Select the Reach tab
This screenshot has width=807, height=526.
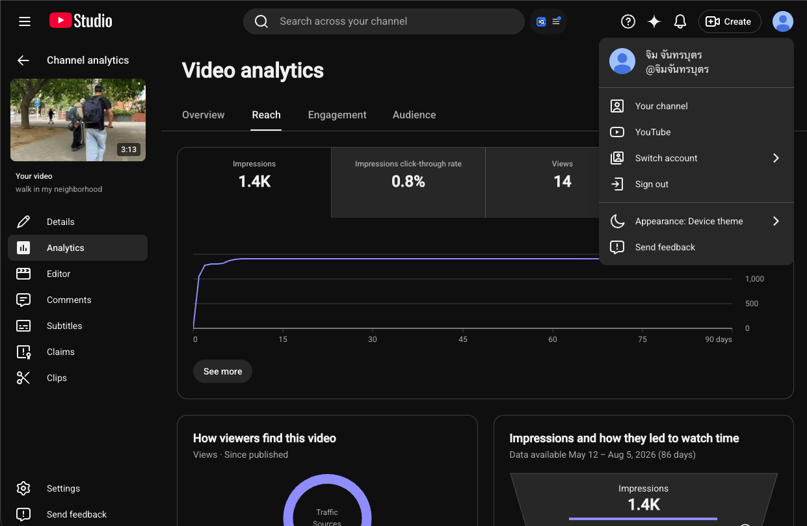point(267,115)
